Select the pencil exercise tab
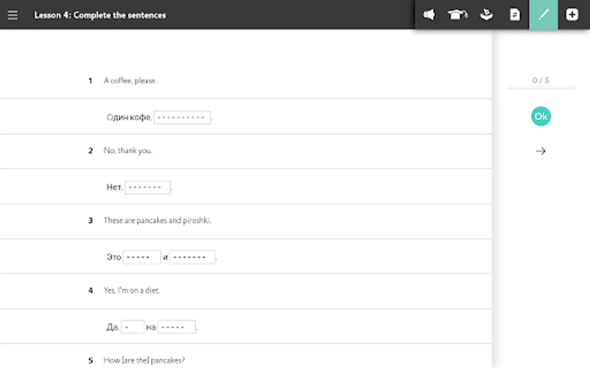This screenshot has height=368, width=590. coord(543,15)
